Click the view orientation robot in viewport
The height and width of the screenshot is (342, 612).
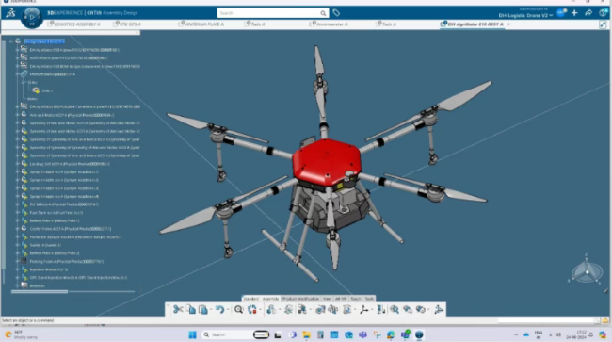click(587, 270)
